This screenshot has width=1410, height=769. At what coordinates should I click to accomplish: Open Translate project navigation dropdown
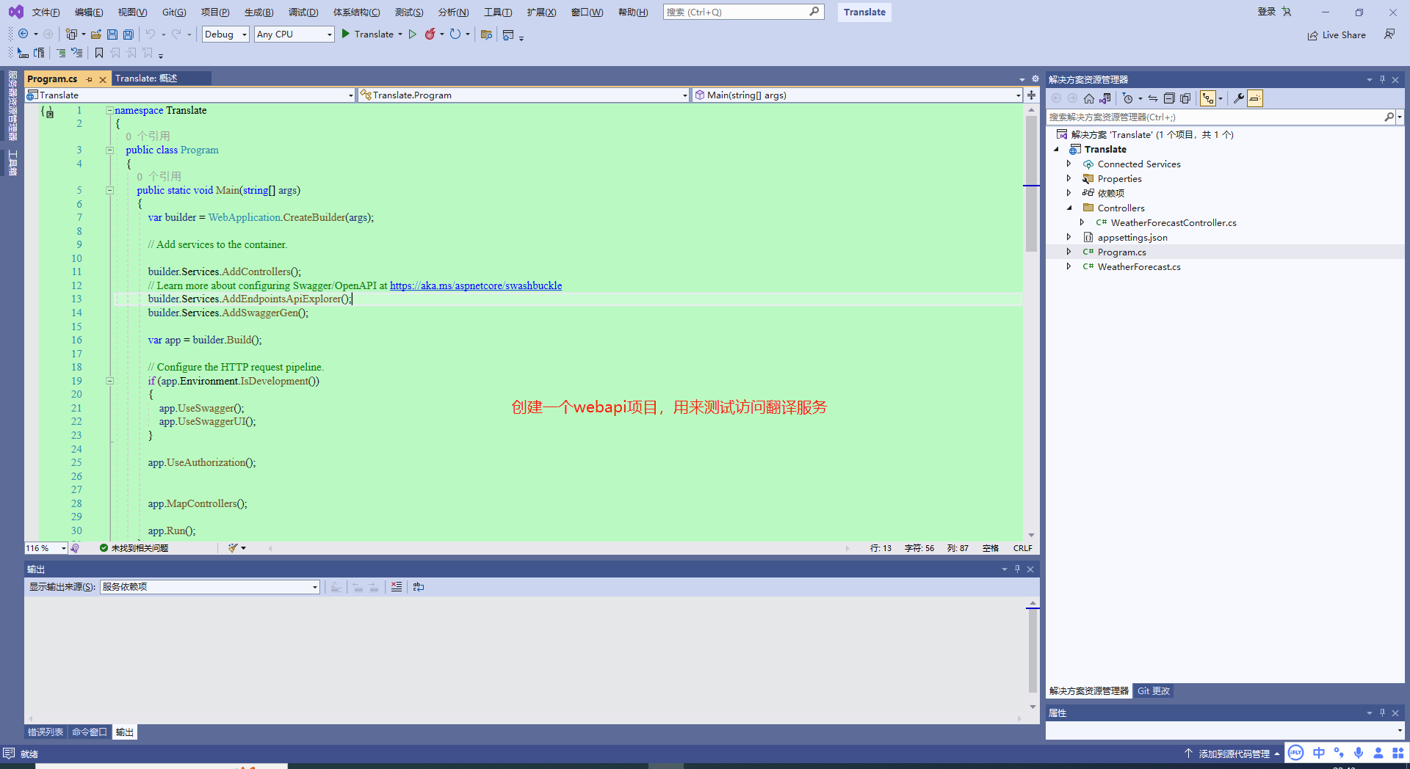pyautogui.click(x=190, y=95)
